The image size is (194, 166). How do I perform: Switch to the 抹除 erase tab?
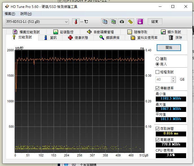(175, 37)
